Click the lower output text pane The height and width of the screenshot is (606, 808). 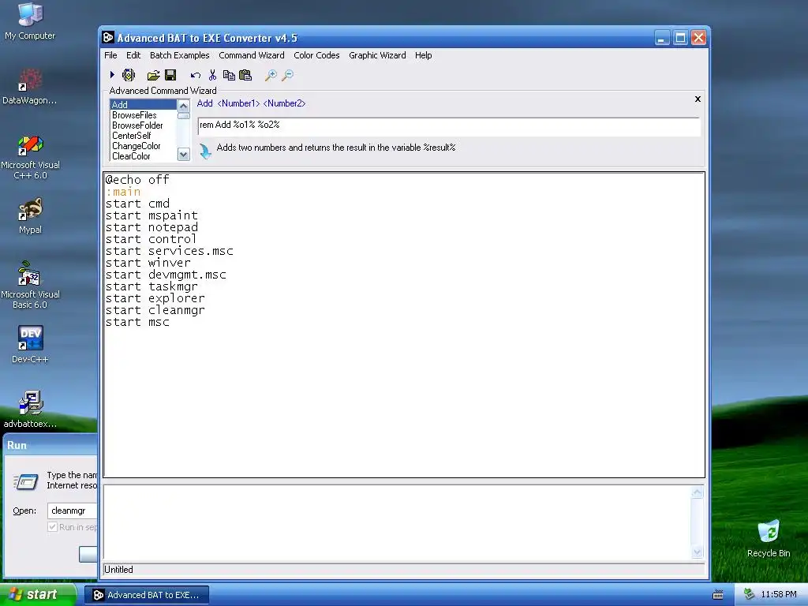(x=397, y=522)
